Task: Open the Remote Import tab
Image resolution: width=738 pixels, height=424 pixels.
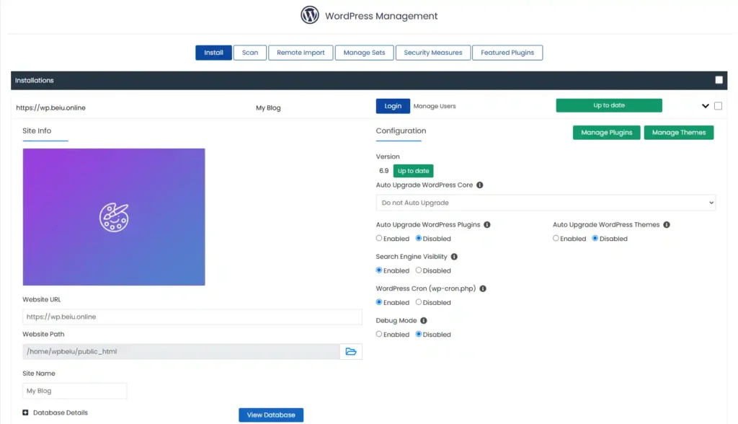Action: [301, 53]
